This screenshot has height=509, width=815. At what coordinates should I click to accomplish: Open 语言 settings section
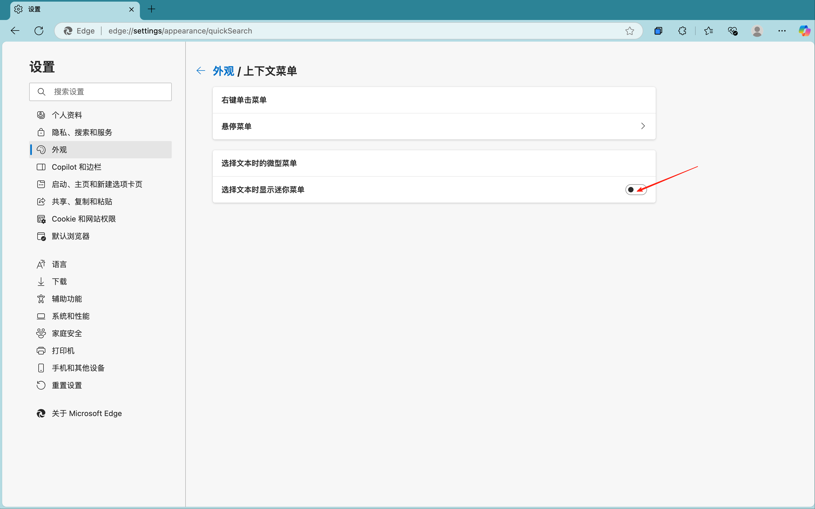click(x=100, y=264)
